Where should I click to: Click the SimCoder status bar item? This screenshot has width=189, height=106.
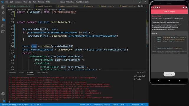tap(85, 105)
